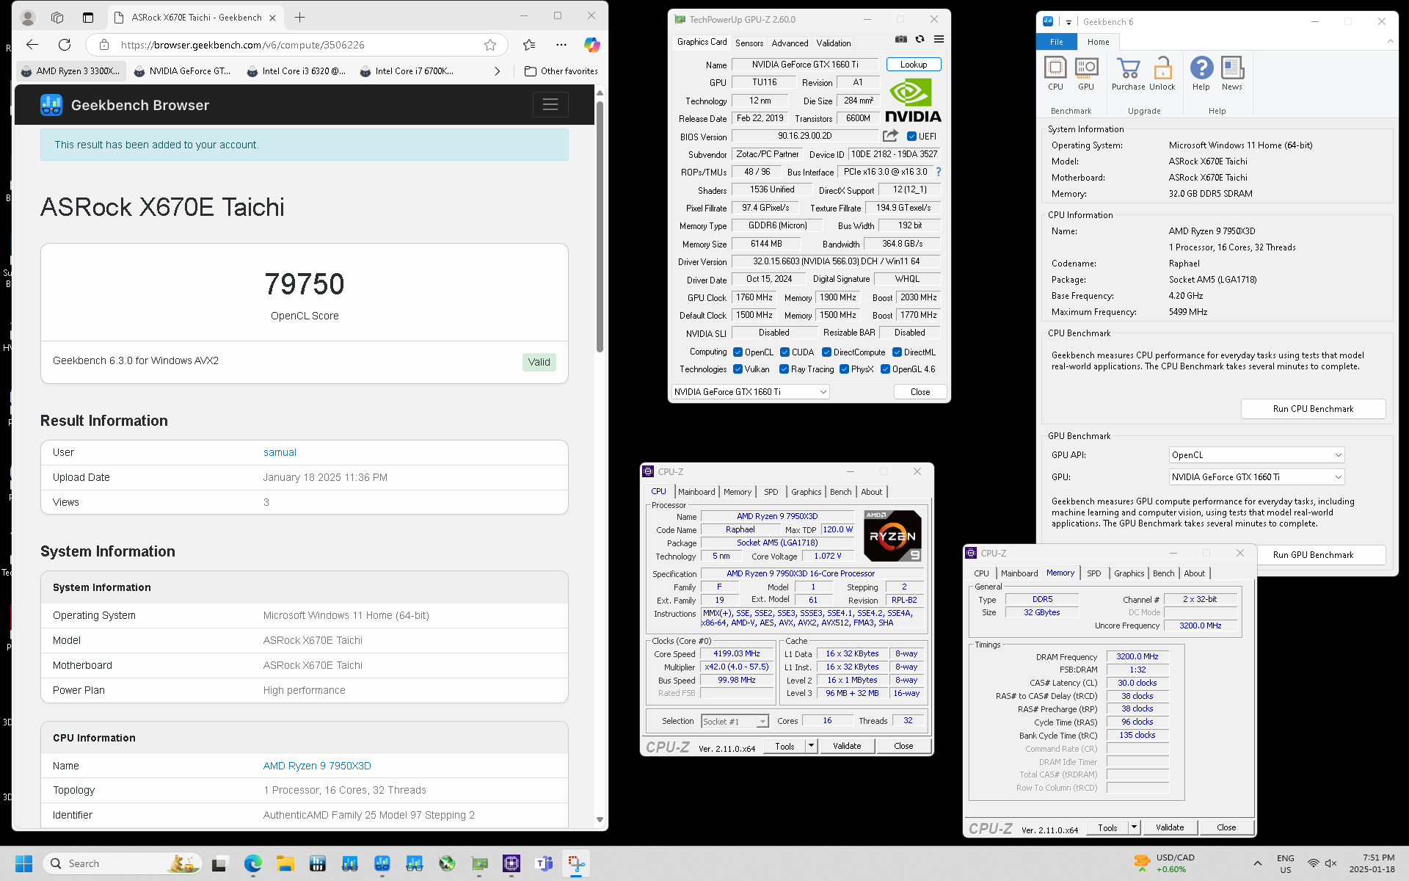Open the Socket #1 selection dropdown in CPU-Z
The width and height of the screenshot is (1409, 881).
click(735, 722)
